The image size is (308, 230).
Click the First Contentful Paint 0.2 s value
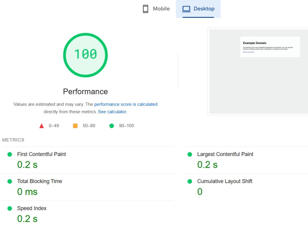(27, 165)
